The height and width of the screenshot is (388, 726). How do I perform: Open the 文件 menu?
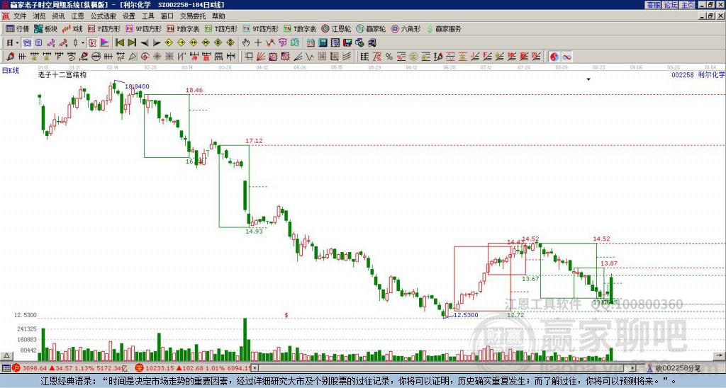pos(20,16)
